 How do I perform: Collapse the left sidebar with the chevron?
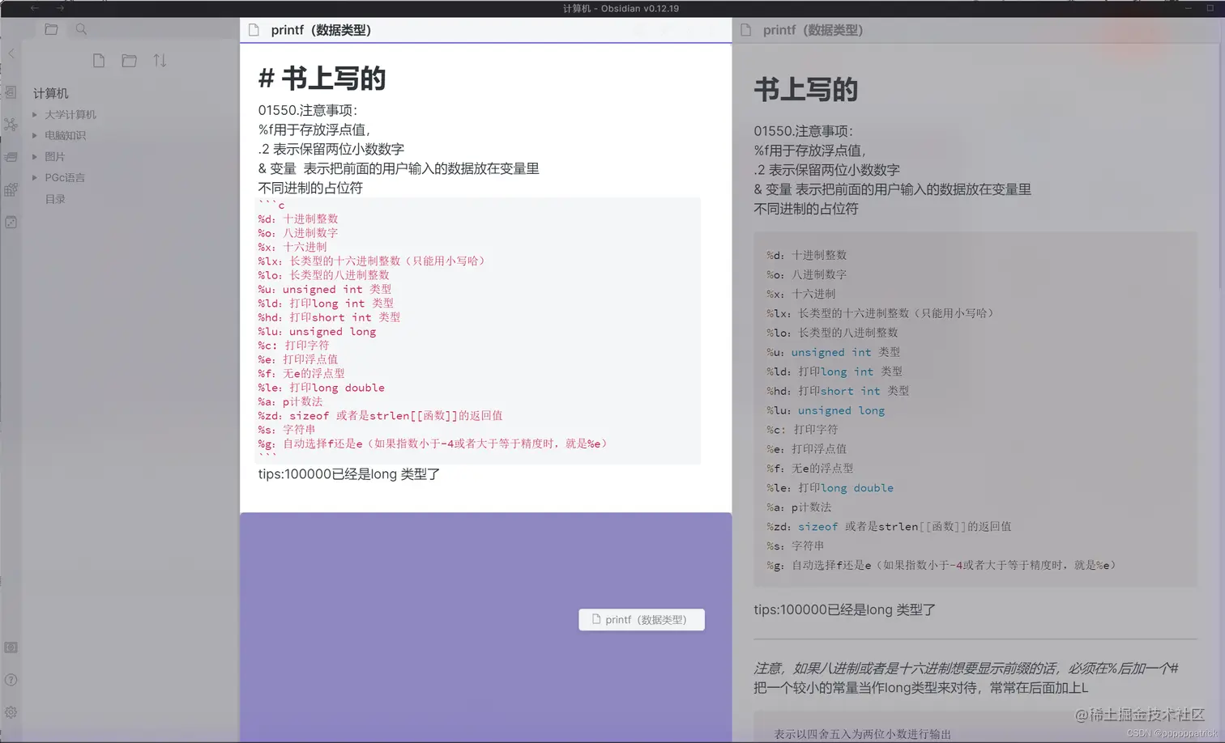click(11, 53)
